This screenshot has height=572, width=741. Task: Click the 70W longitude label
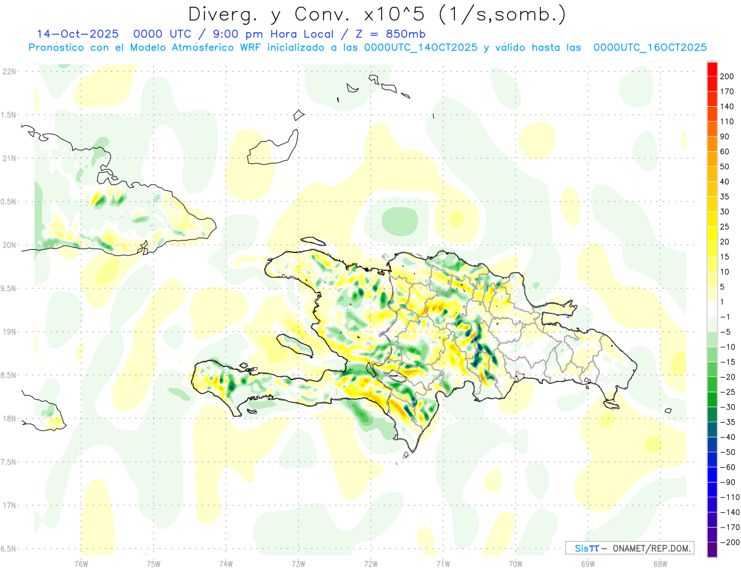click(516, 563)
